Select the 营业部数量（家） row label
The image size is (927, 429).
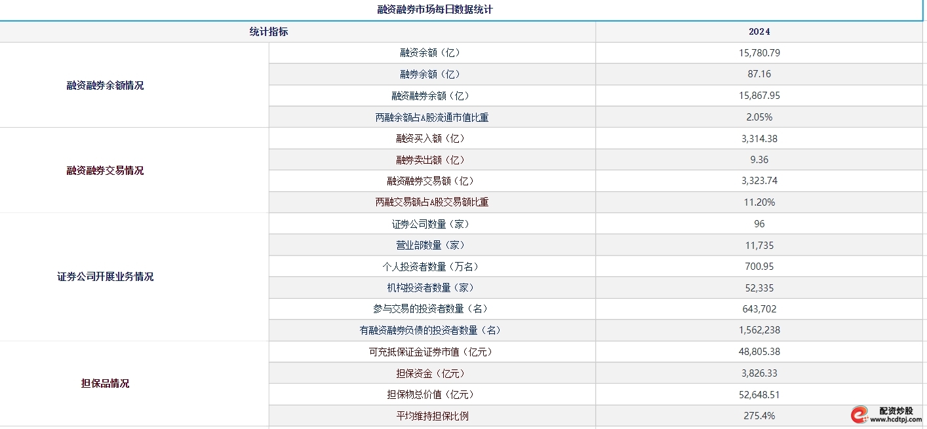click(432, 245)
